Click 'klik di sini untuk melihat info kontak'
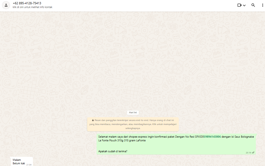 [x=32, y=7]
